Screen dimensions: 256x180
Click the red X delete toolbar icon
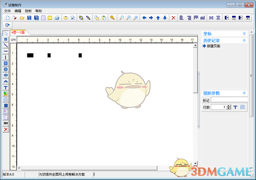point(174,18)
